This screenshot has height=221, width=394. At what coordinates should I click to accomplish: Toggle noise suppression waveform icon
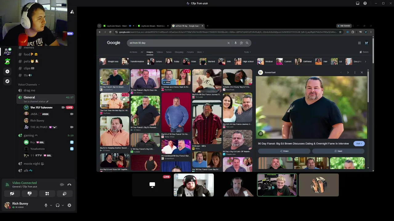62,184
